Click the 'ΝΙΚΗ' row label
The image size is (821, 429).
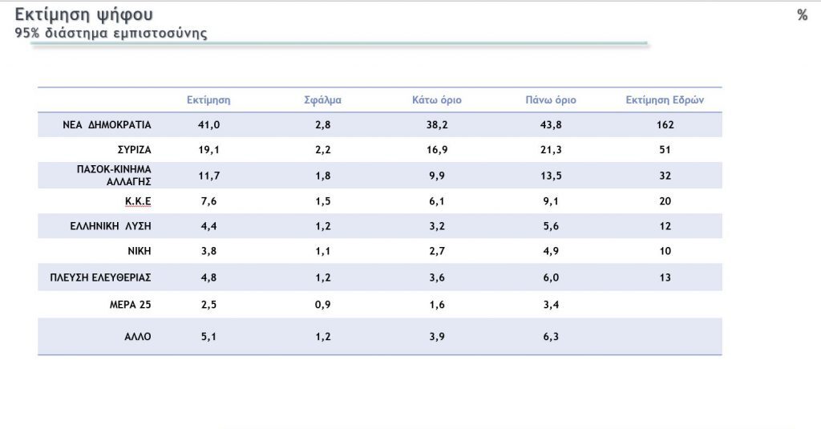[x=139, y=251]
